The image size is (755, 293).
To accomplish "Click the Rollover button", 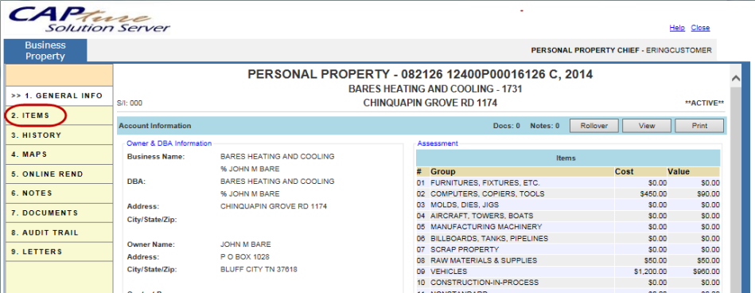I will click(x=593, y=126).
